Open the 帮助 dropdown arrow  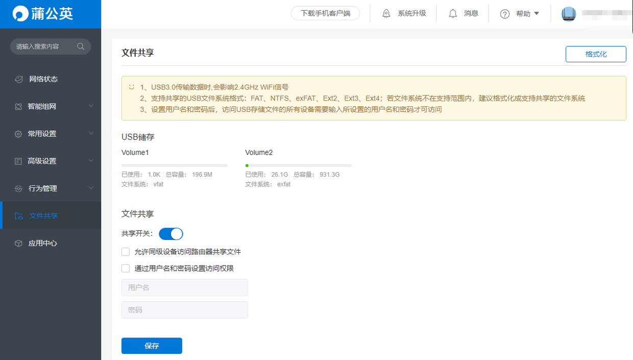537,14
